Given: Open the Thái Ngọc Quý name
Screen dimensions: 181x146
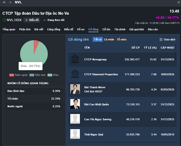Looking at the screenshot, I should pos(94,135).
